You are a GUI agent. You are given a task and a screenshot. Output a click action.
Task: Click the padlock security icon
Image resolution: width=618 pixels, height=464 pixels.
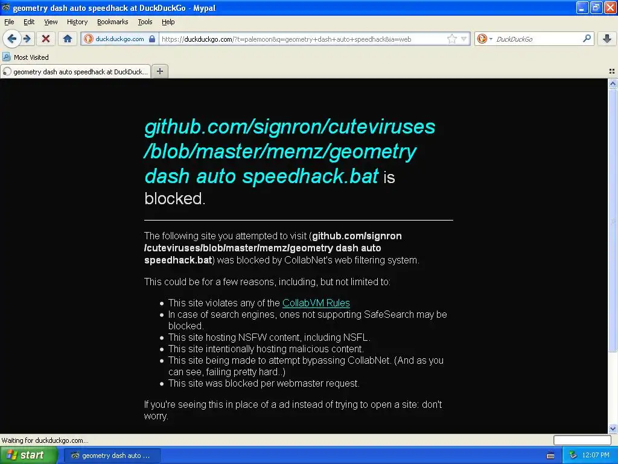152,39
